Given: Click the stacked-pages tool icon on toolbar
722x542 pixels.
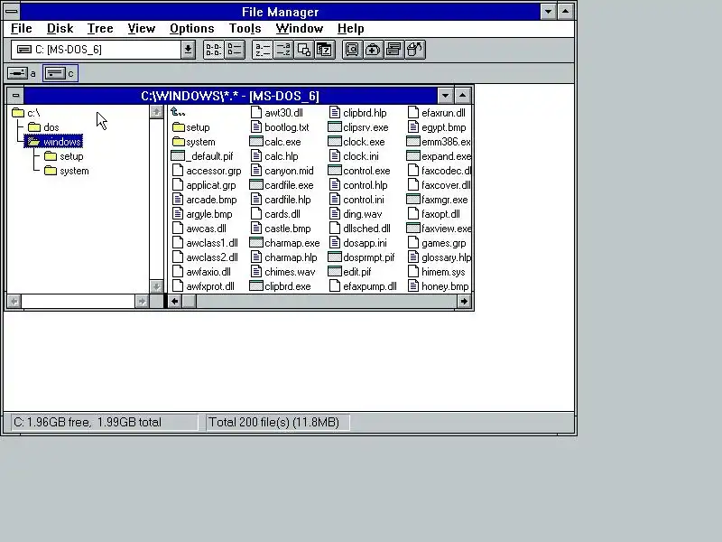Looking at the screenshot, I should click(x=393, y=50).
